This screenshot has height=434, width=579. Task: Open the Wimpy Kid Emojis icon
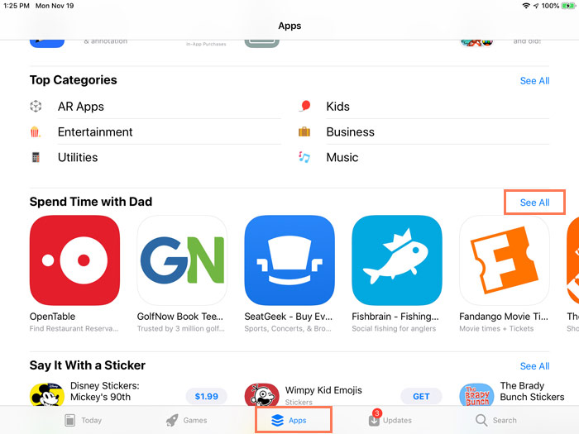tap(262, 394)
